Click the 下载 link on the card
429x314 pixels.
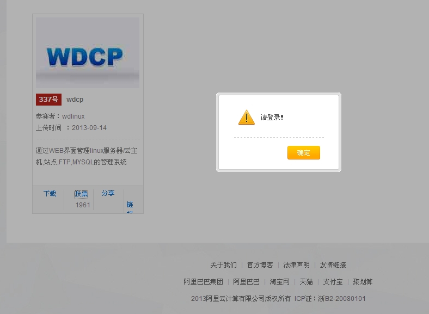[50, 193]
